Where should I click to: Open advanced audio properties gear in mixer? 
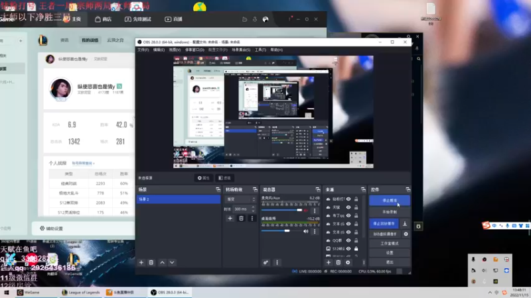[x=266, y=262]
